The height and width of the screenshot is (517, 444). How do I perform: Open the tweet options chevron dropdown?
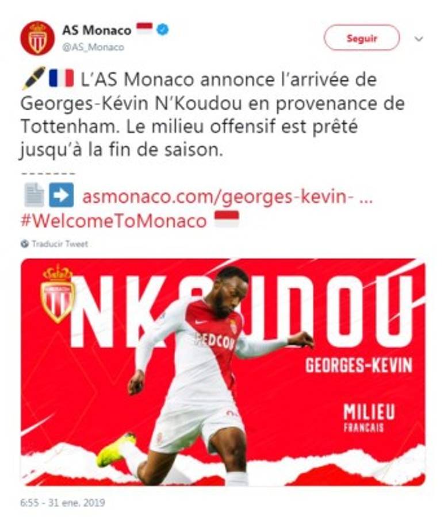[x=419, y=39]
